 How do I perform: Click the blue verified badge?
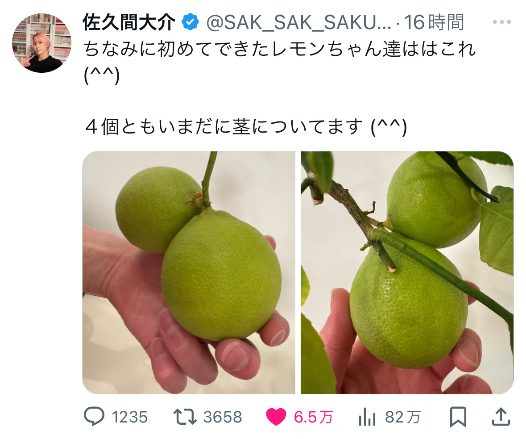click(x=190, y=22)
